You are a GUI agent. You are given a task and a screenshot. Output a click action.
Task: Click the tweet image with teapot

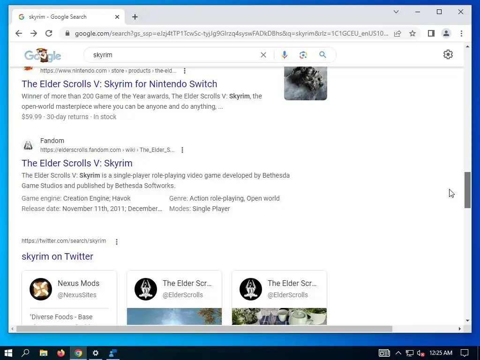[x=279, y=316]
